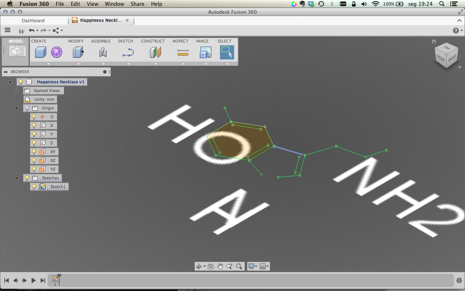The width and height of the screenshot is (465, 291).
Task: Open the Share menu in menu bar
Action: tap(137, 4)
